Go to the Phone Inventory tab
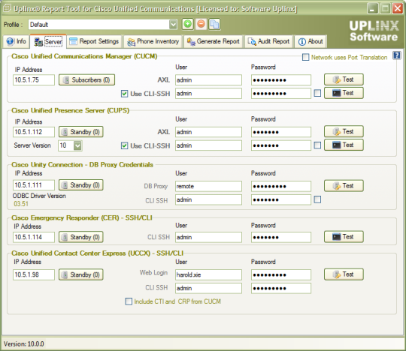Viewport: 406px width, 351px height. coord(153,41)
